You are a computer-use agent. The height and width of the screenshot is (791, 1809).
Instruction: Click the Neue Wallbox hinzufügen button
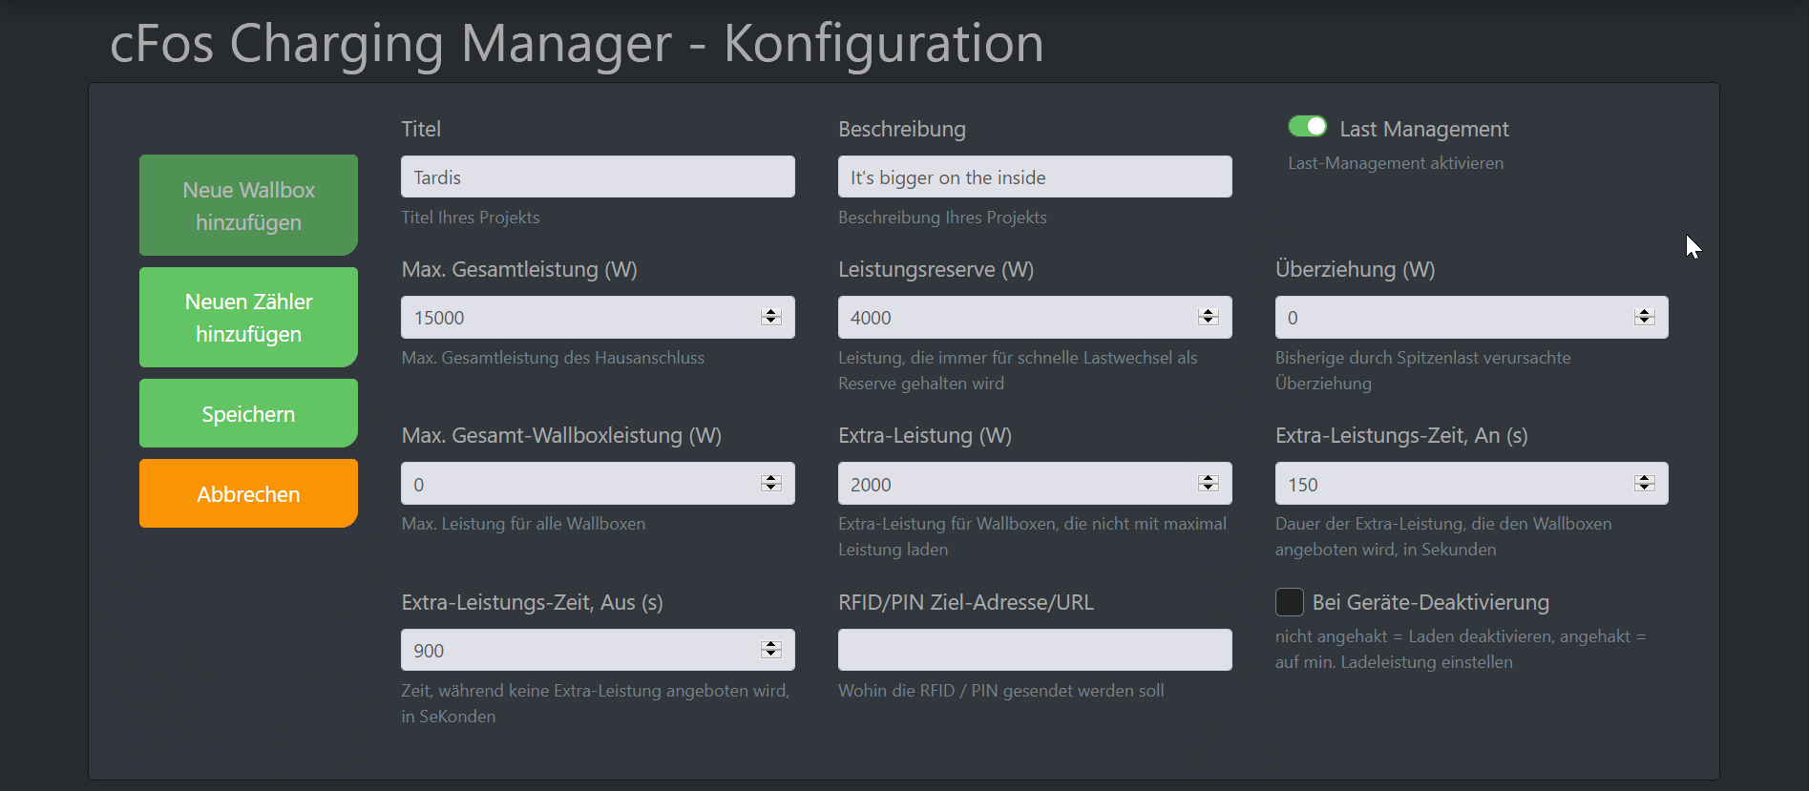(x=248, y=205)
